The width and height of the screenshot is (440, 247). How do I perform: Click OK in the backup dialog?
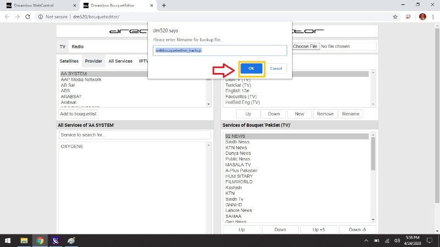pyautogui.click(x=251, y=68)
